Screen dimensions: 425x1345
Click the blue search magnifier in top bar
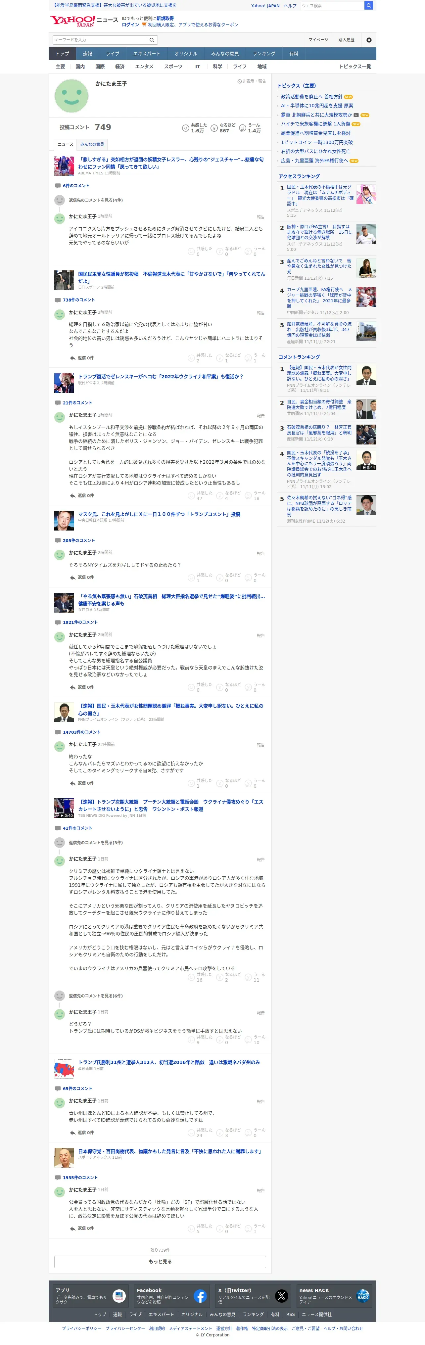[x=368, y=6]
